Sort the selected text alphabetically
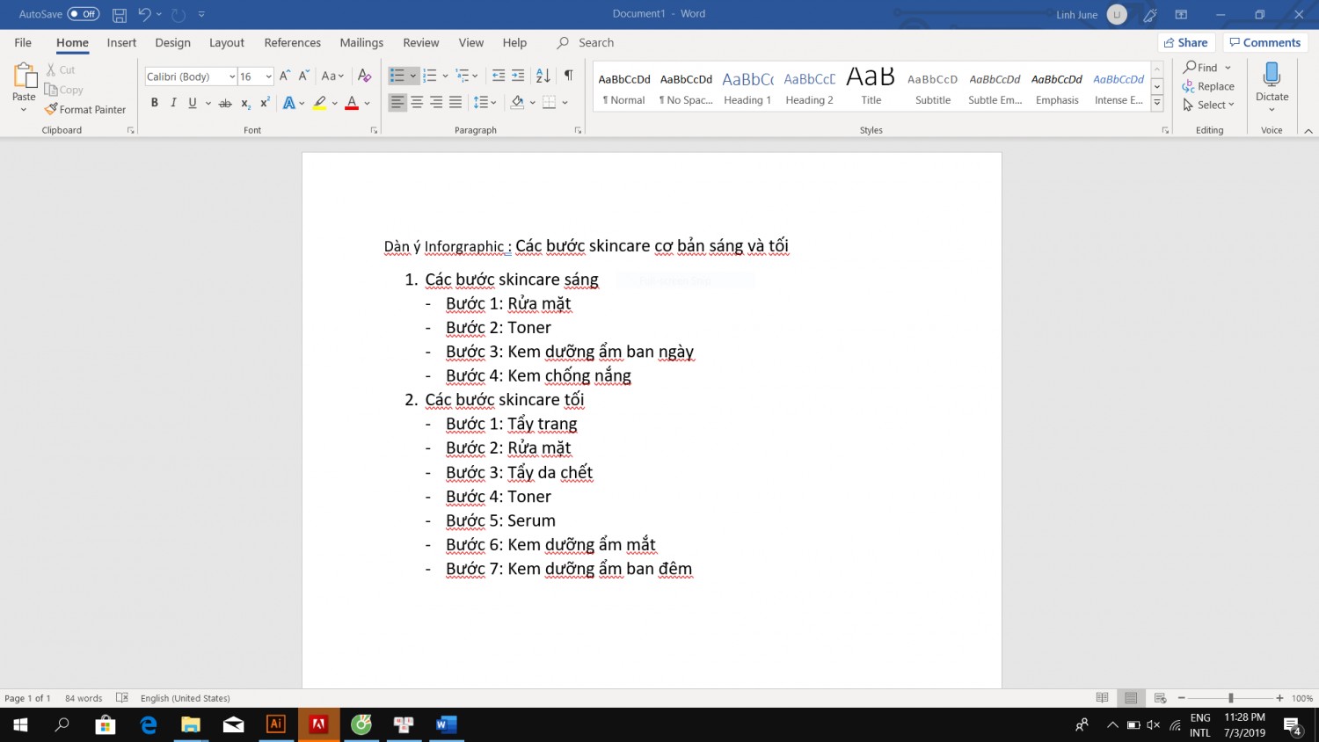 (543, 76)
